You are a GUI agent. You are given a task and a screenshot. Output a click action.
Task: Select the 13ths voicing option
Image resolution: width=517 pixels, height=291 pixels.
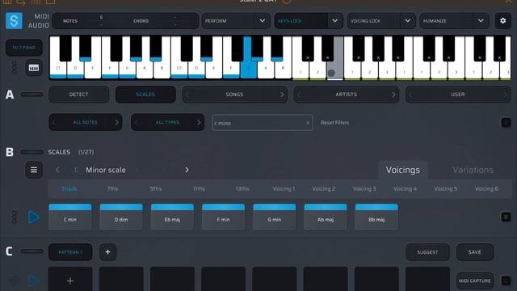tap(242, 188)
